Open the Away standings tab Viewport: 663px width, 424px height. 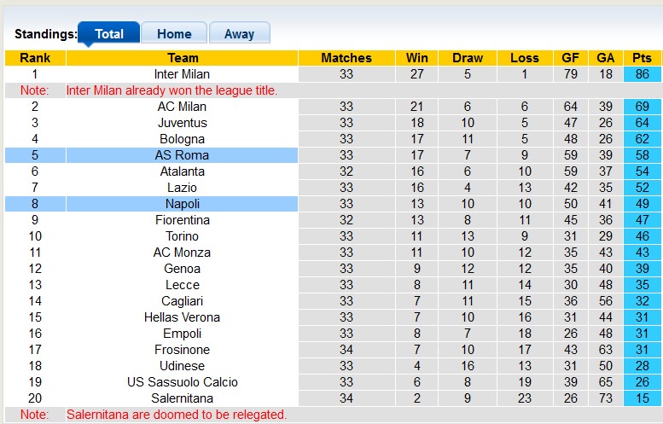[x=239, y=34]
